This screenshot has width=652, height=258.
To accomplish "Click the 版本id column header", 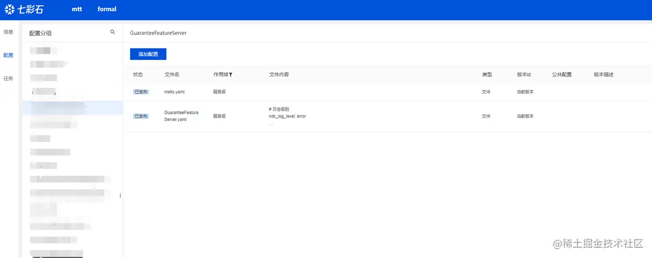I will [x=524, y=75].
